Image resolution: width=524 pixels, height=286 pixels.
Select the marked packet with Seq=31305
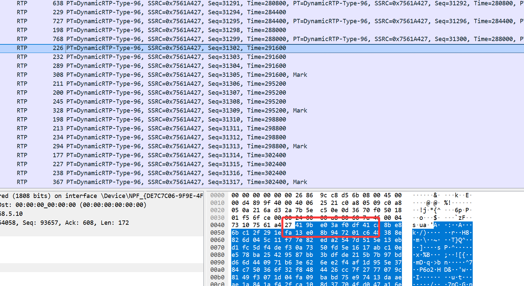coord(262,75)
